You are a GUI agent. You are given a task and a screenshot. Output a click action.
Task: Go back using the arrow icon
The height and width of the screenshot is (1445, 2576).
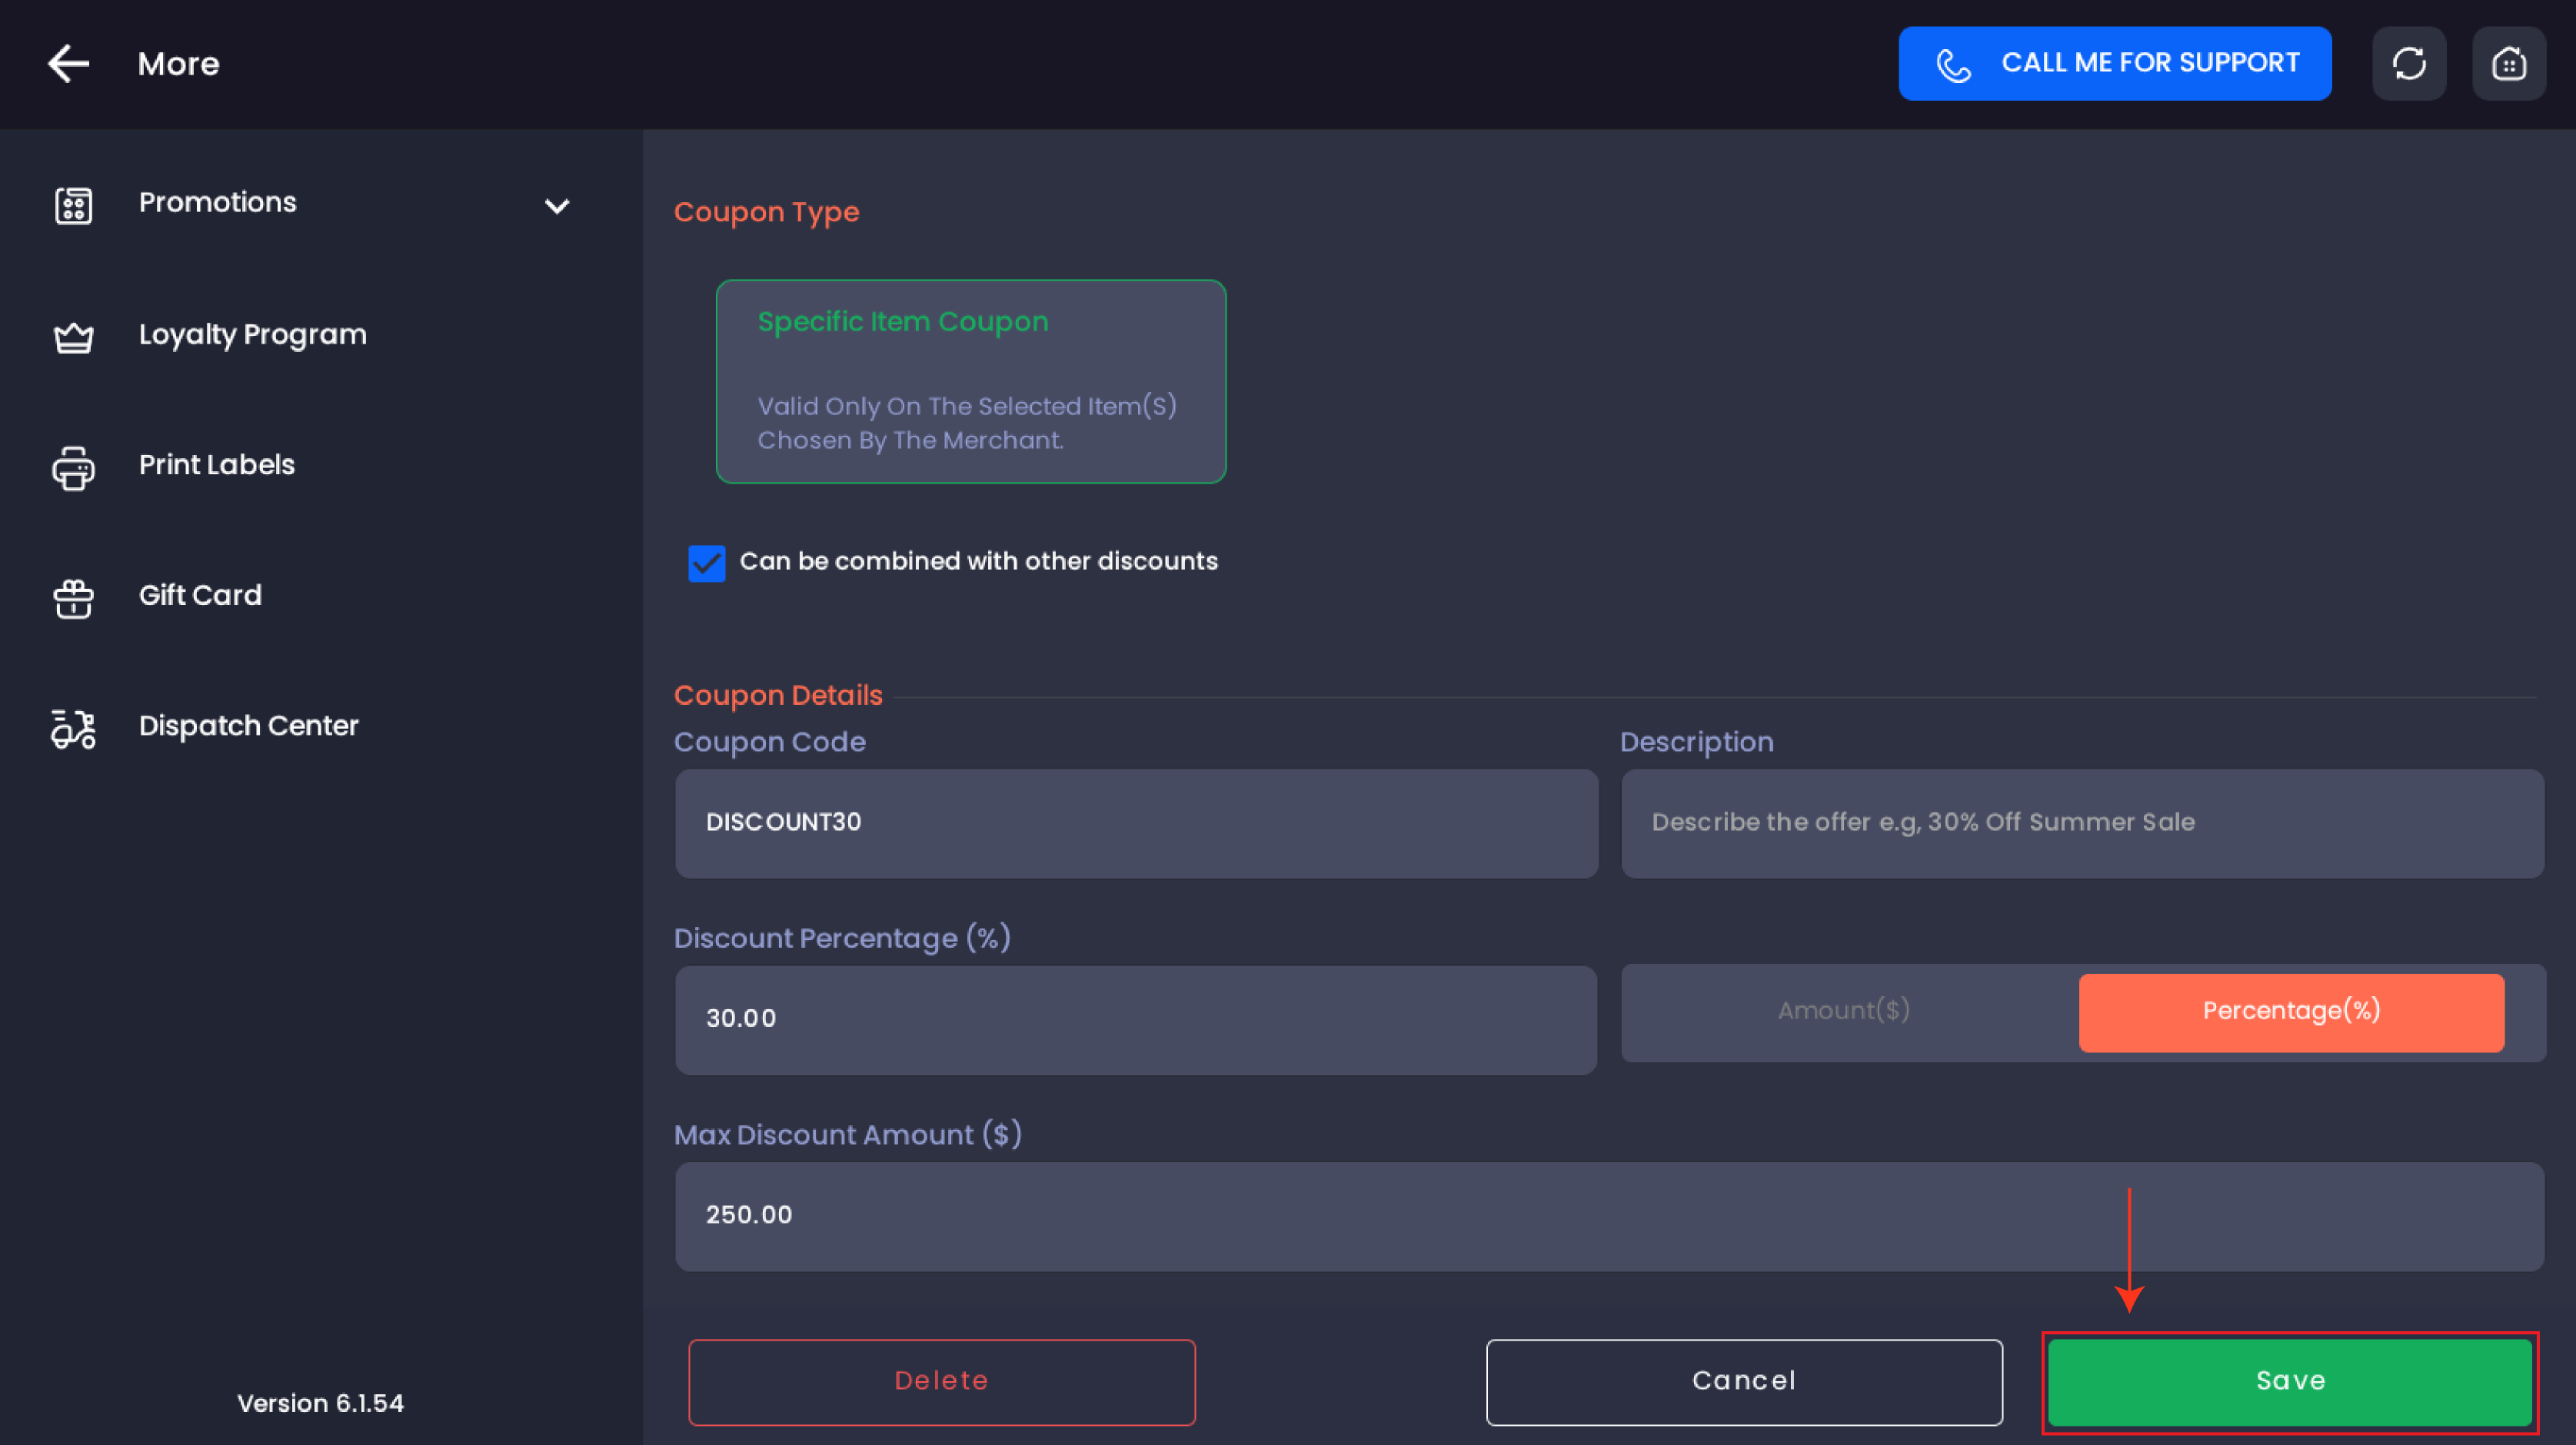click(68, 63)
